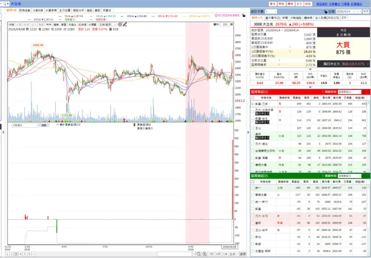This screenshot has width=371, height=258.
Task: Tick the 摩根大通 row checkbox
Action: (x=253, y=165)
